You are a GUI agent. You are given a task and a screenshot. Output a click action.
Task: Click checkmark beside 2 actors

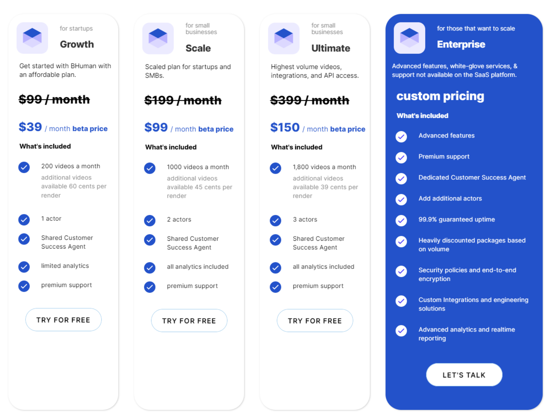pos(150,221)
